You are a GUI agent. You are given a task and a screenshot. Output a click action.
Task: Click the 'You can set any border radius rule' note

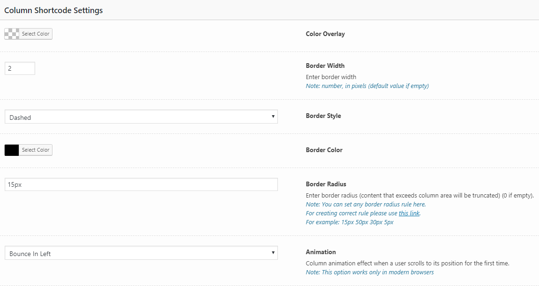point(366,204)
